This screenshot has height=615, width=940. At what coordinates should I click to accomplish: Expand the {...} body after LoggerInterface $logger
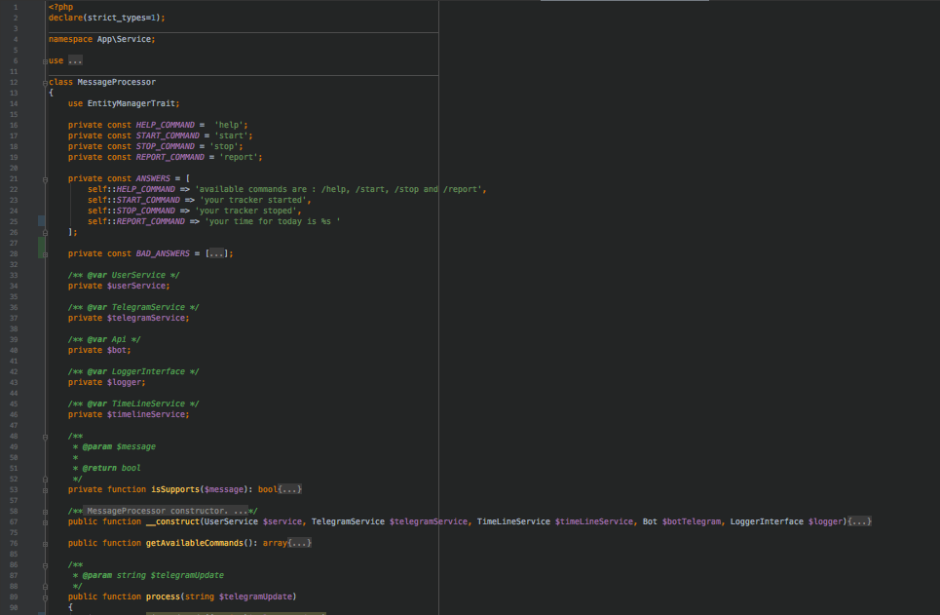tap(859, 522)
